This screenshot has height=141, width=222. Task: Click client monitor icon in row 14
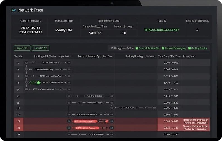(26, 89)
